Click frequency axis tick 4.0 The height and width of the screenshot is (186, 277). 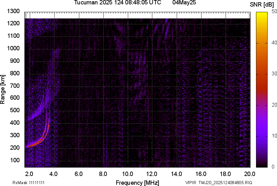pos(54,174)
